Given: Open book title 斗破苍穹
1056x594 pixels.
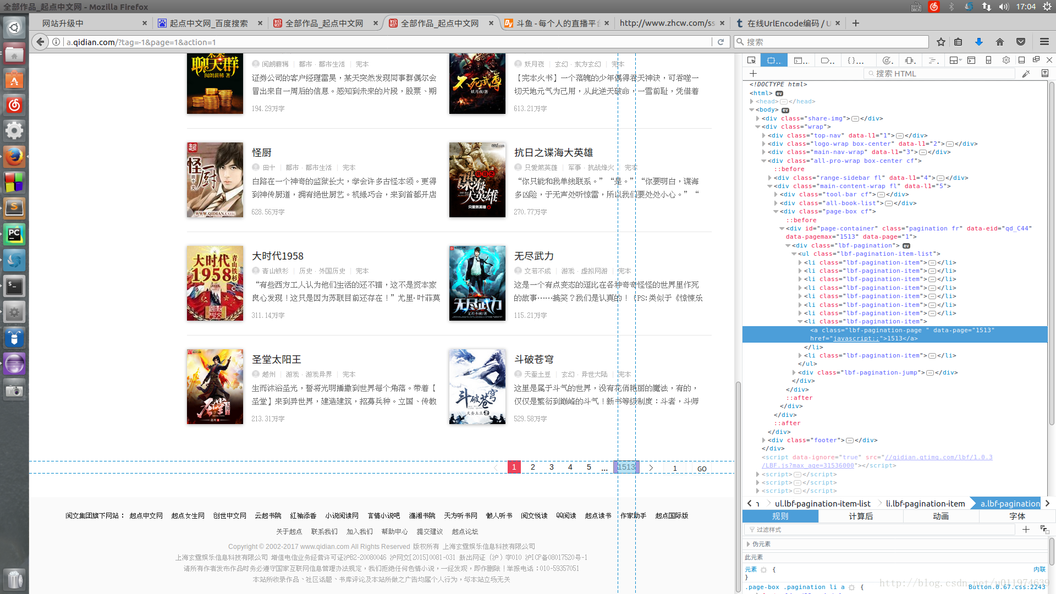Looking at the screenshot, I should click(533, 359).
